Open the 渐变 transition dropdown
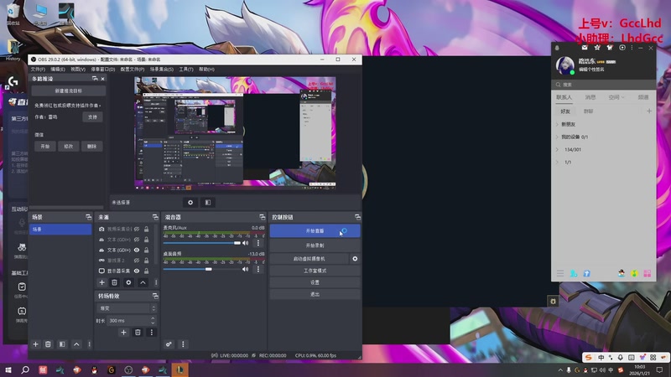 coord(127,307)
